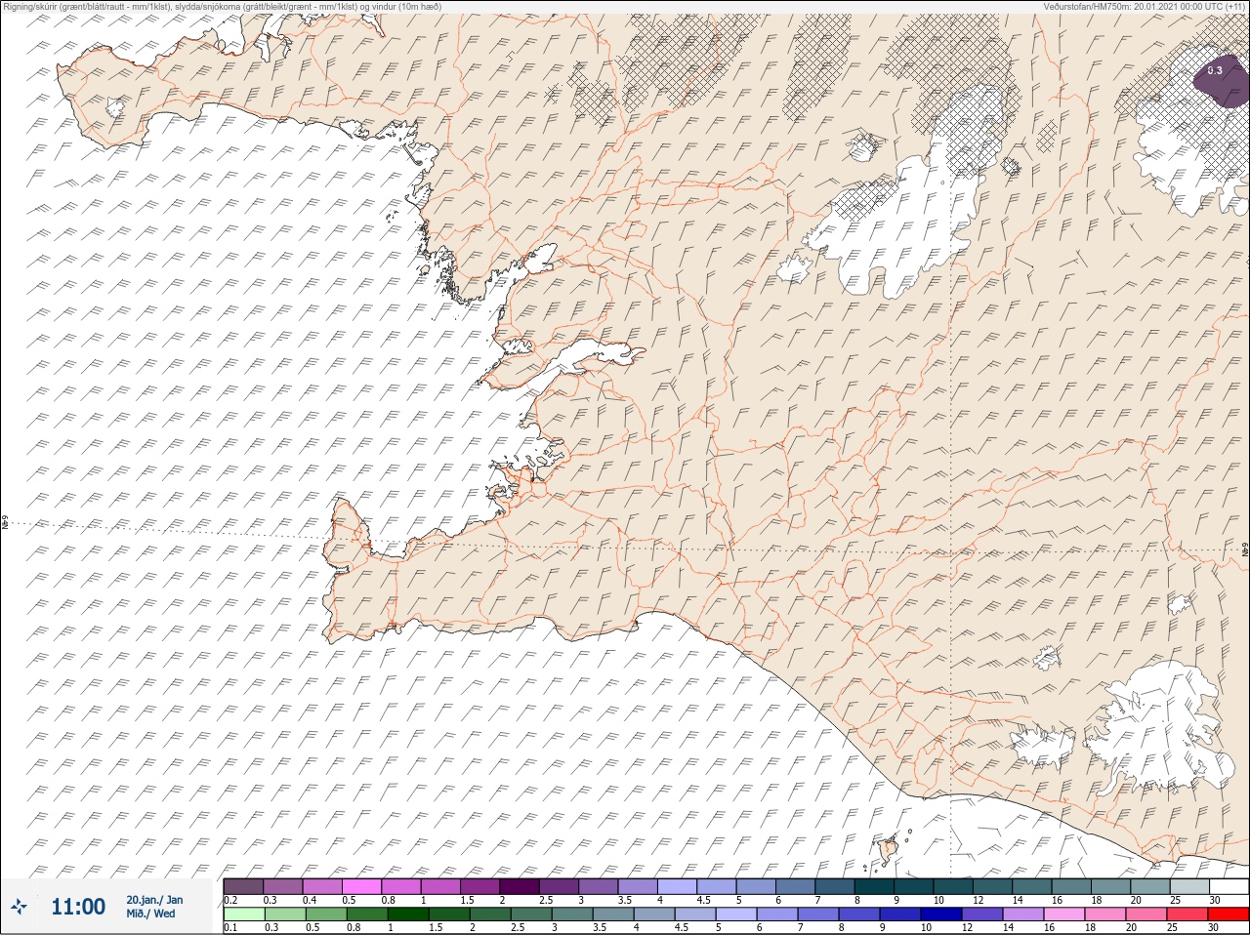Click the '0.1' label in the bottom legend
The width and height of the screenshot is (1250, 935).
pyautogui.click(x=231, y=928)
